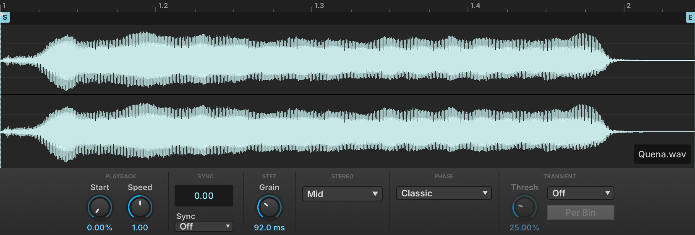The image size is (695, 235).
Task: Click the 92.0 ms grain value
Action: [269, 227]
